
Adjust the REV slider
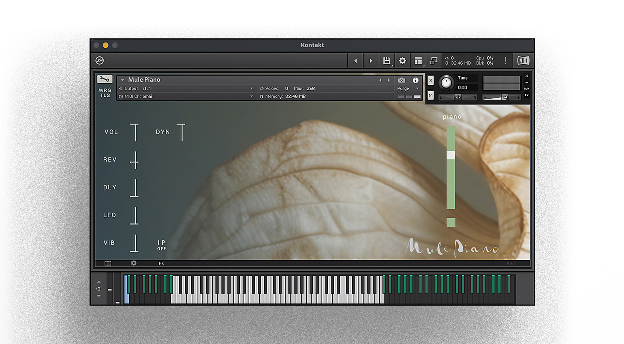pos(134,160)
